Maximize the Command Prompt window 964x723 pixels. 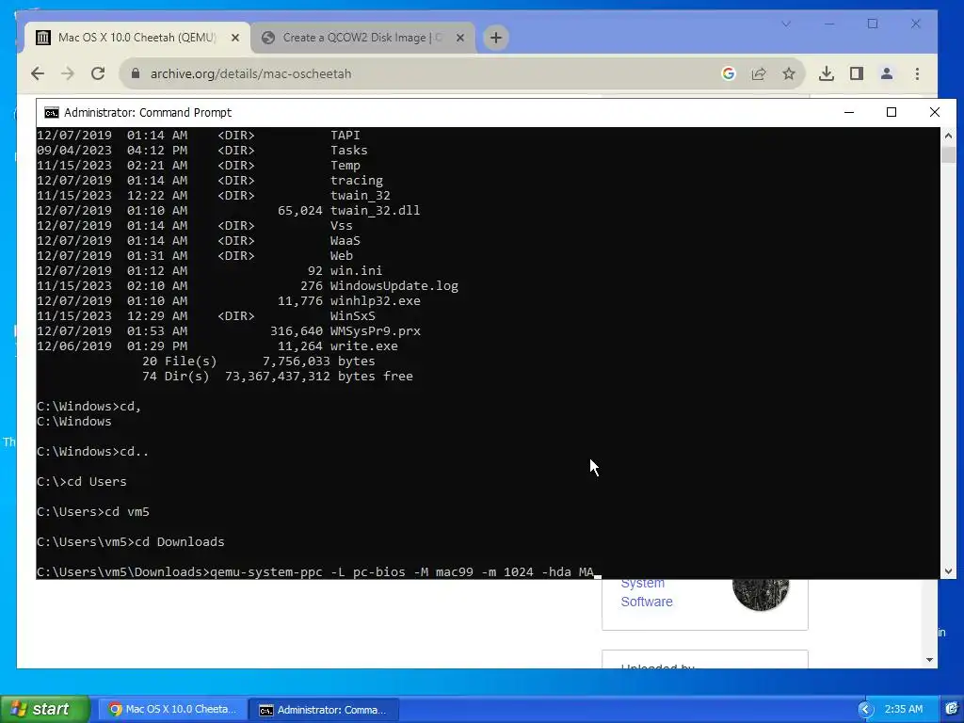tap(892, 112)
